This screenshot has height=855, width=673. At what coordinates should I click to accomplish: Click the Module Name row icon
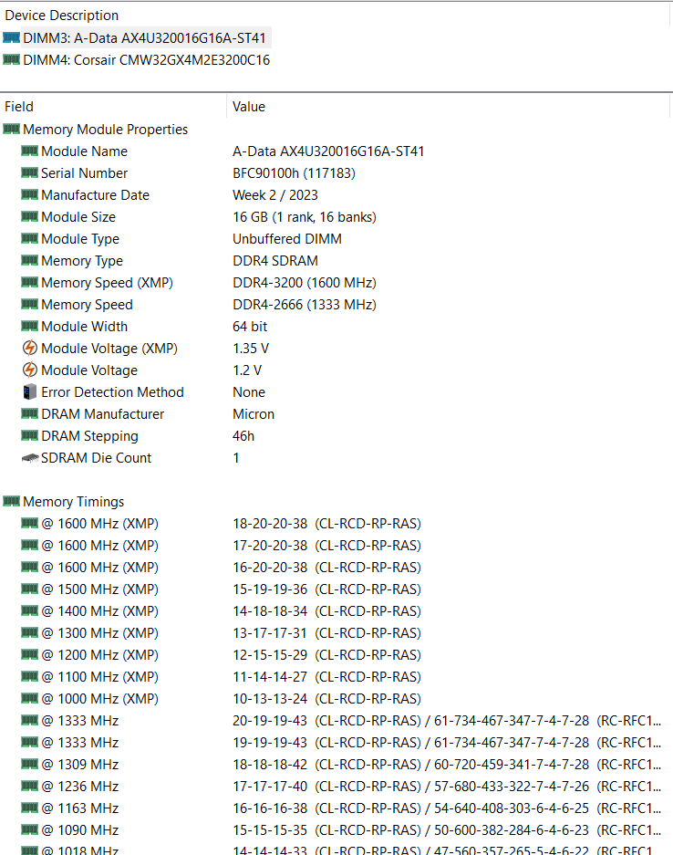29,151
